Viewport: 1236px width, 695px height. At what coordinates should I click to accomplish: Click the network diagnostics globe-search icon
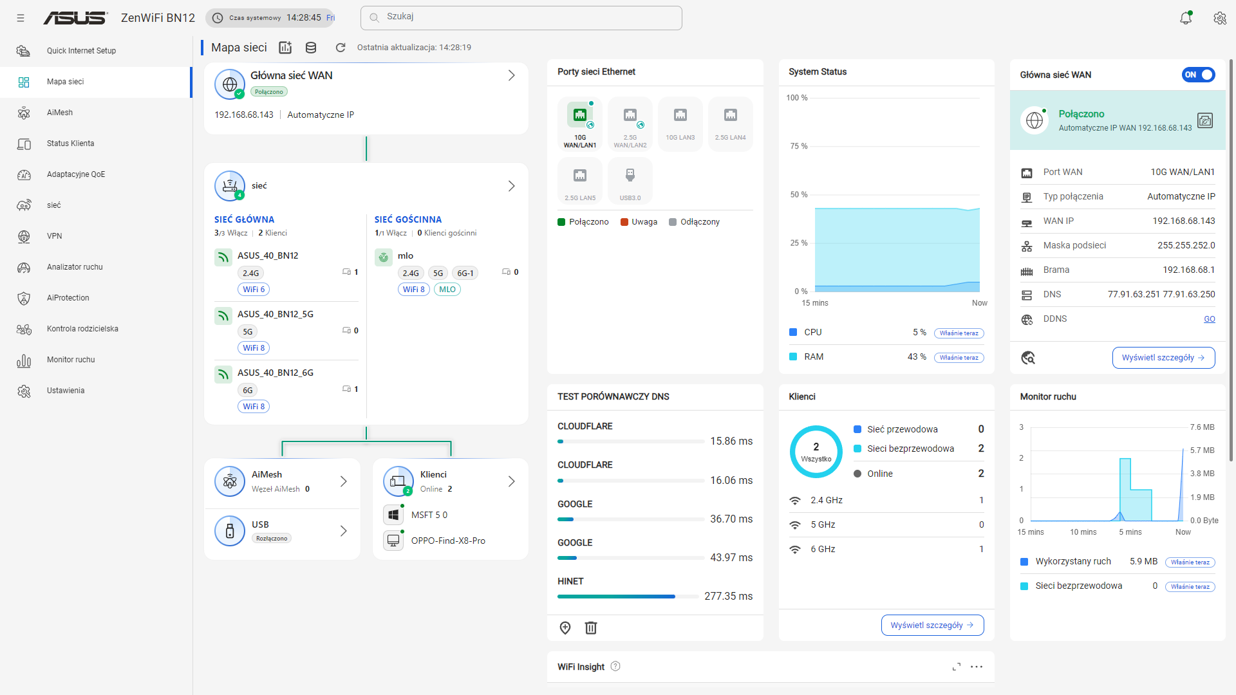click(x=1028, y=358)
